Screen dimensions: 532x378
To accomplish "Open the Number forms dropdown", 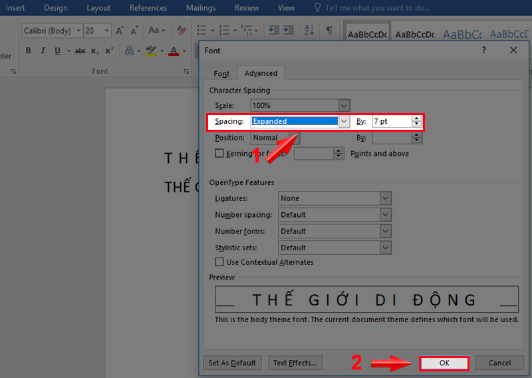I will click(385, 232).
